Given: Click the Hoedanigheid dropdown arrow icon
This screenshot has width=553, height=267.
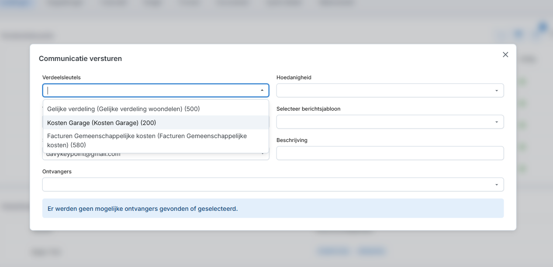Looking at the screenshot, I should coord(497,91).
